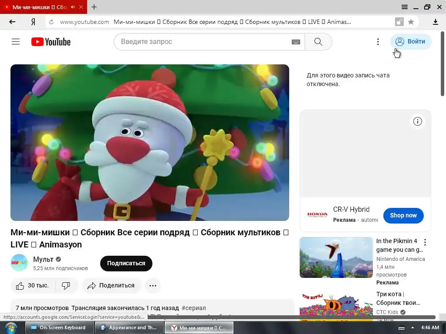Open the Мульт channel name link
446x334 pixels.
coord(43,259)
